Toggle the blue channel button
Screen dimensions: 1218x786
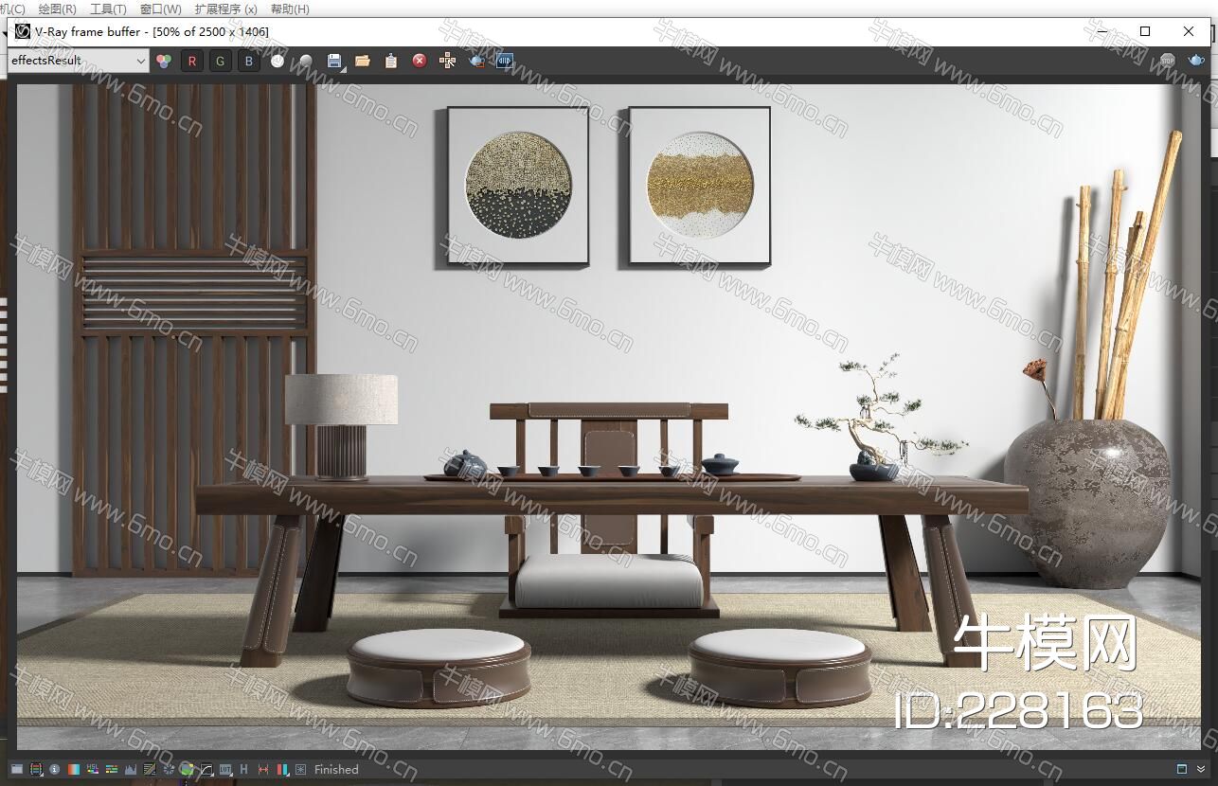(x=249, y=61)
